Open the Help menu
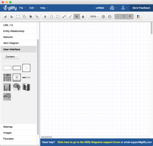153x146 pixels. pos(44,8)
